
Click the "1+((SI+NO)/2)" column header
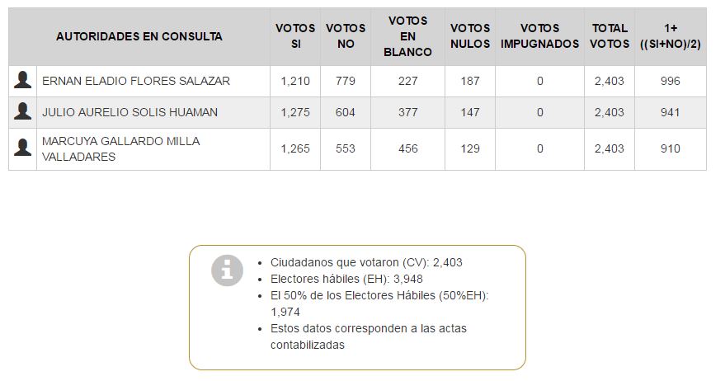[x=670, y=36]
